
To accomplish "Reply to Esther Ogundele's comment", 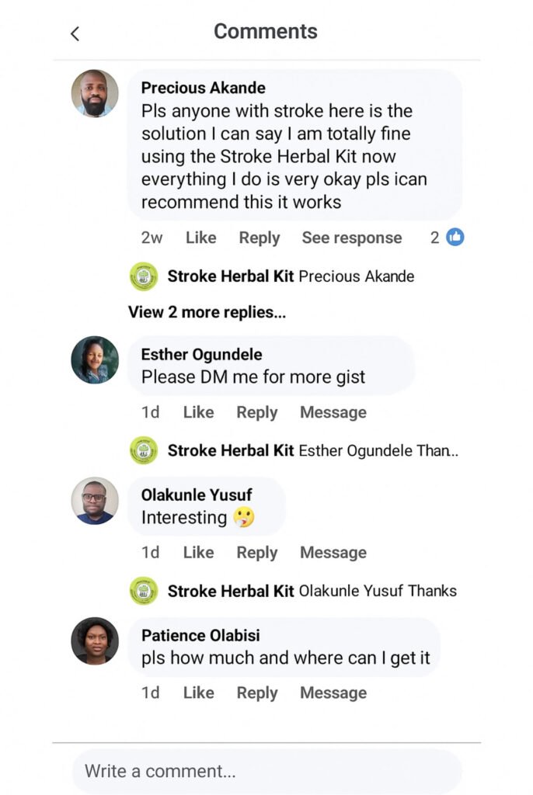I will pos(257,412).
